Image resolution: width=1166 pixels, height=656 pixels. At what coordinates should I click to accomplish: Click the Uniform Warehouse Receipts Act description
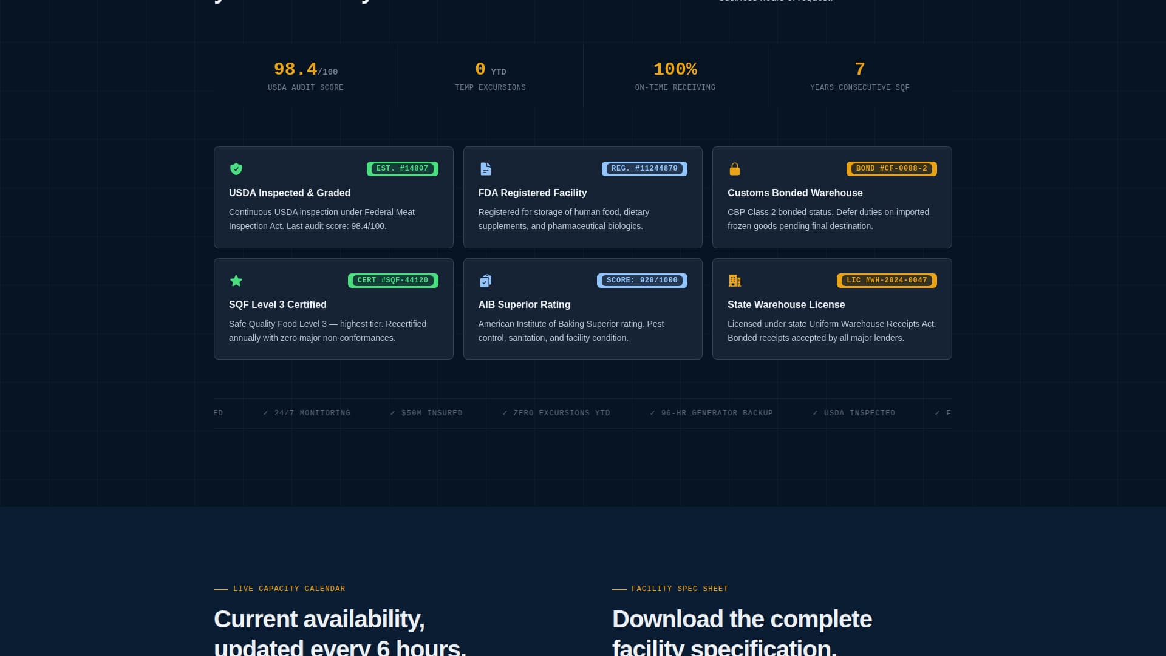click(x=832, y=330)
